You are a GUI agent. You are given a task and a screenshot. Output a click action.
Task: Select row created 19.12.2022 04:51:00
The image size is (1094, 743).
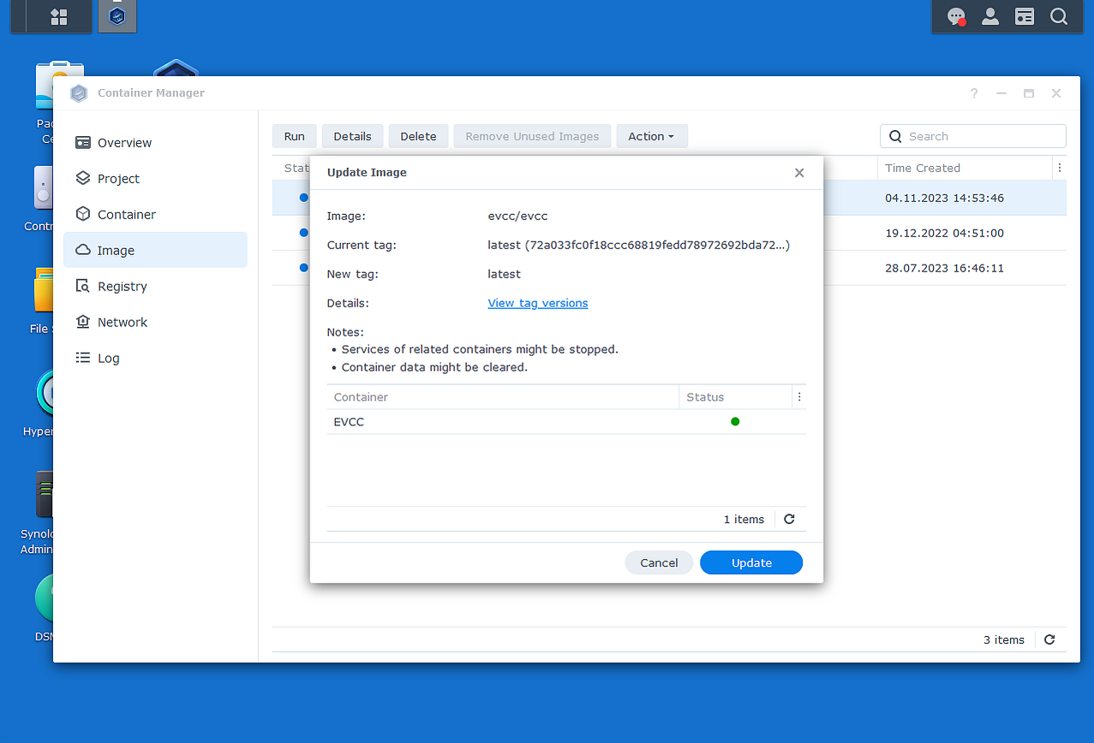945,233
